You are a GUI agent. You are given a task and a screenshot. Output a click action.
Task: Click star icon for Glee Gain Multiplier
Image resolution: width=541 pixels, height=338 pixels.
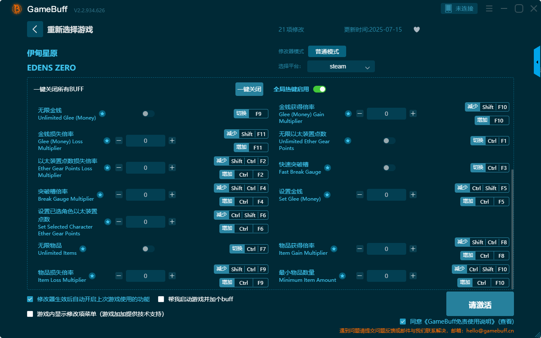point(348,114)
